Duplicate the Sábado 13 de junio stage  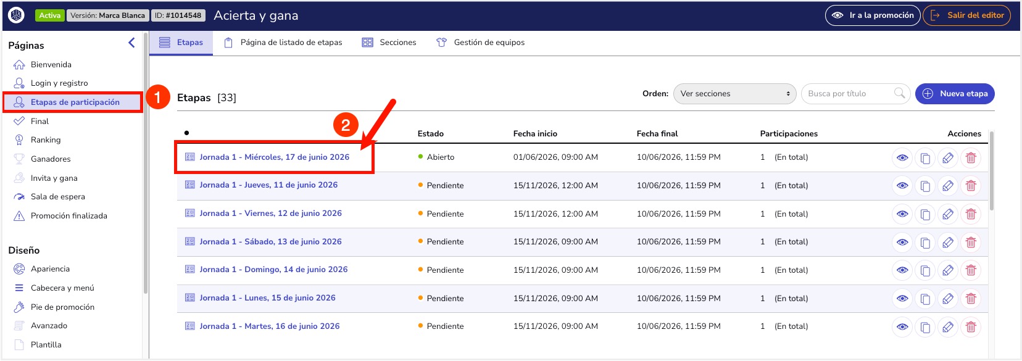[925, 243]
